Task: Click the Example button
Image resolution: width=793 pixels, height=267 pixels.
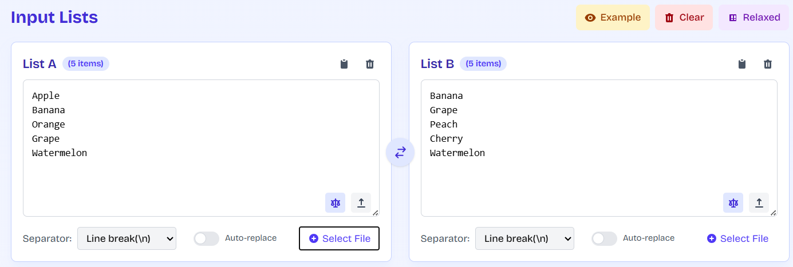Action: (613, 17)
